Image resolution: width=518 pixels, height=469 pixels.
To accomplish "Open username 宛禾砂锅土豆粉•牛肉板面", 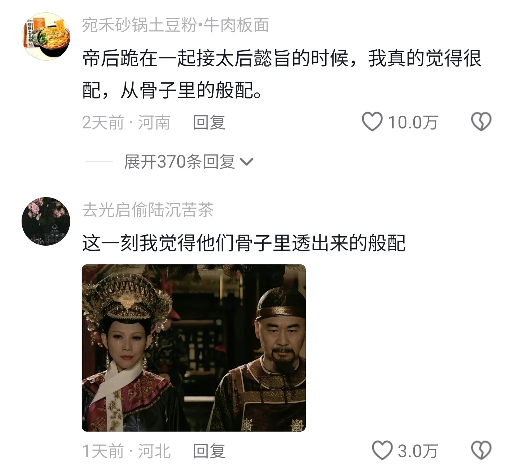I will (176, 25).
